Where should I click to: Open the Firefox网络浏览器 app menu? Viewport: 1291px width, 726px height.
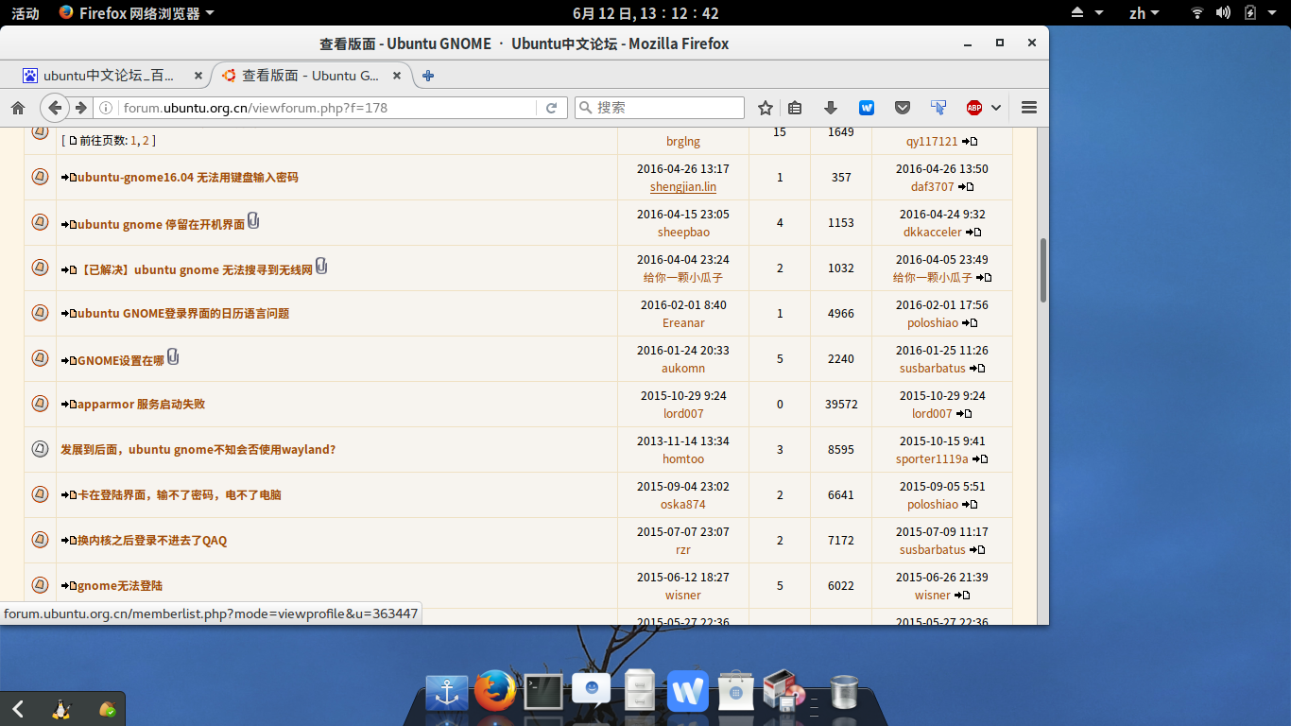pyautogui.click(x=136, y=13)
